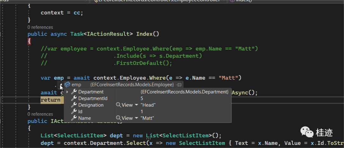Click the magnifier icon in the Name row
Image resolution: width=344 pixels, height=148 pixels.
(x=118, y=118)
